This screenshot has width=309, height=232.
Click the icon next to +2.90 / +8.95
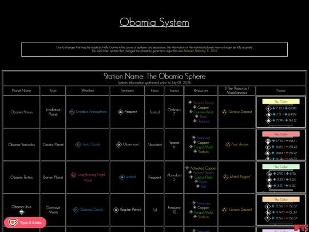click(x=269, y=174)
